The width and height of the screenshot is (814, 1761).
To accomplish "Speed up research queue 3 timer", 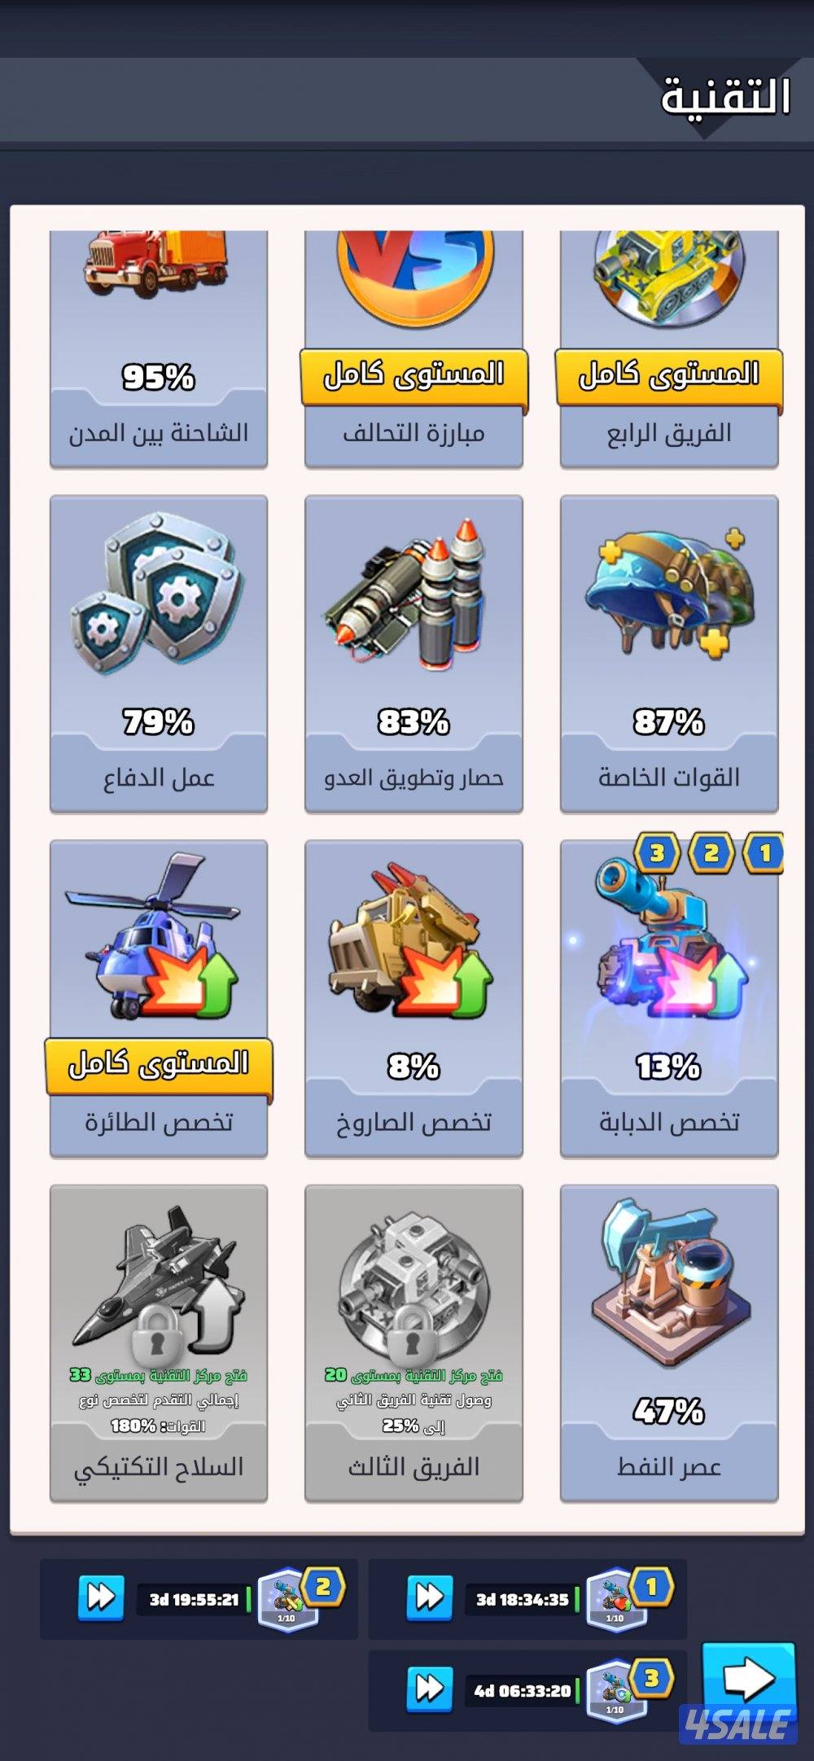I will click(429, 1689).
